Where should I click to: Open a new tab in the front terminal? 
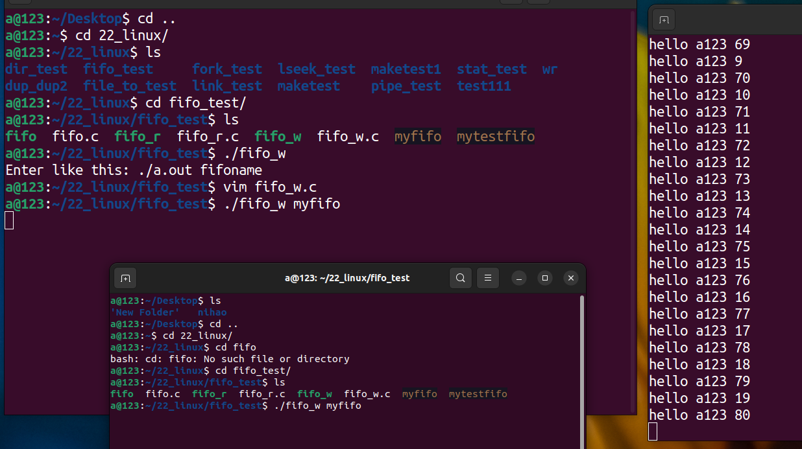[125, 278]
